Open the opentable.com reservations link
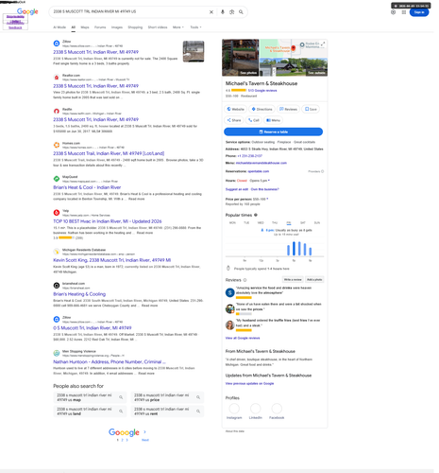The image size is (439, 473). click(259, 171)
